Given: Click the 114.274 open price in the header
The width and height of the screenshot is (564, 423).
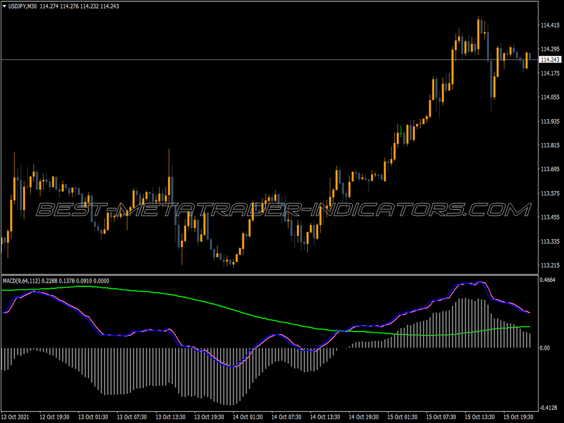Looking at the screenshot, I should coord(49,5).
